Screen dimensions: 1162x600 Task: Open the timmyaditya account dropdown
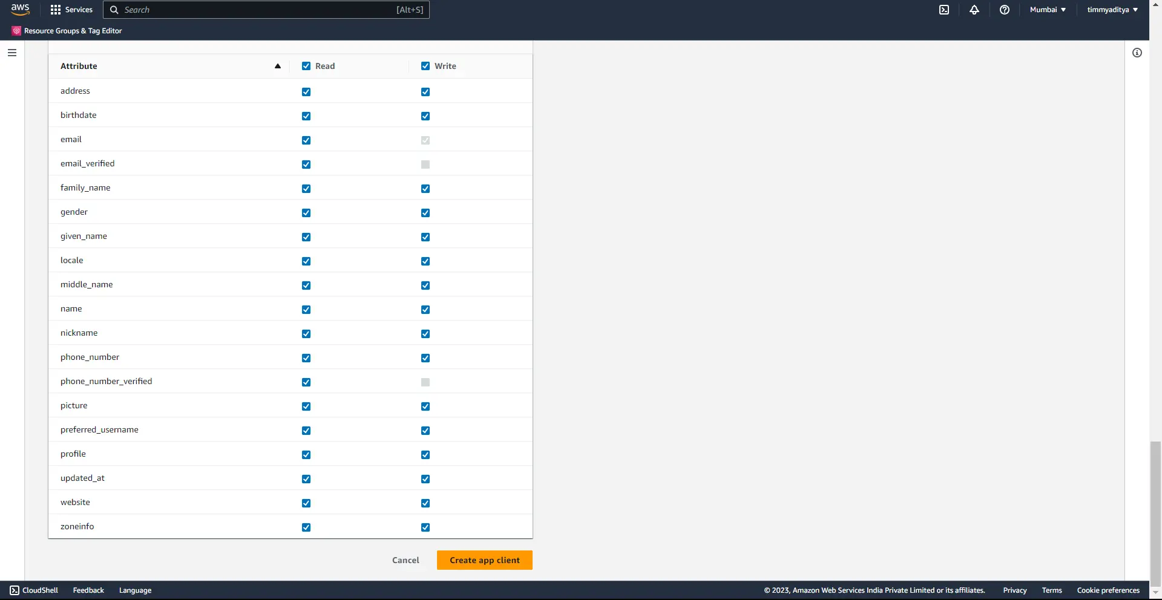click(1112, 10)
